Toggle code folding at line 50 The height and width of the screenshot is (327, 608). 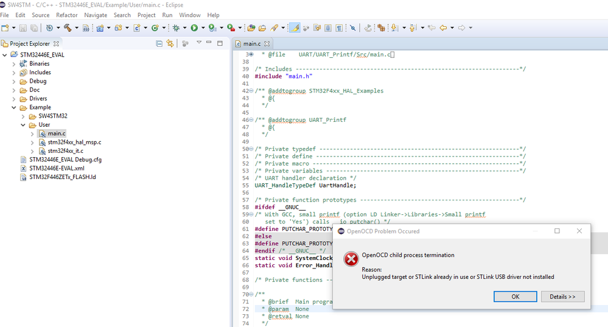click(x=251, y=149)
